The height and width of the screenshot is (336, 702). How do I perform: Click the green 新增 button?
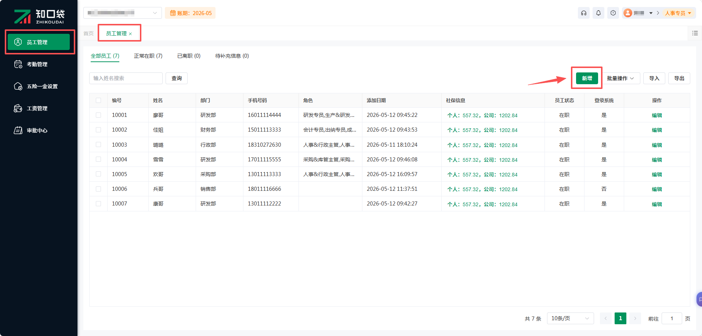(587, 78)
